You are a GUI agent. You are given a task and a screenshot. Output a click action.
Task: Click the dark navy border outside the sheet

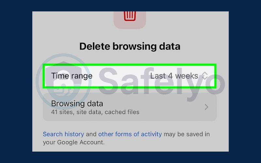tap(16, 81)
